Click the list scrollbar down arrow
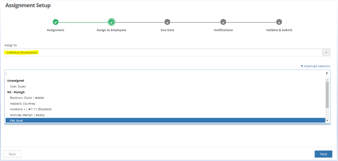338x161 pixels. click(x=327, y=121)
